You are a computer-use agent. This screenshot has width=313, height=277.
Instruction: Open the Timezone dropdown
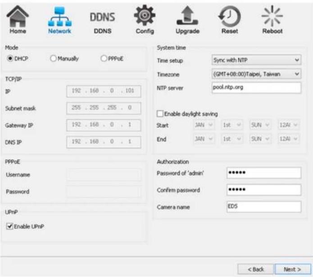point(256,74)
